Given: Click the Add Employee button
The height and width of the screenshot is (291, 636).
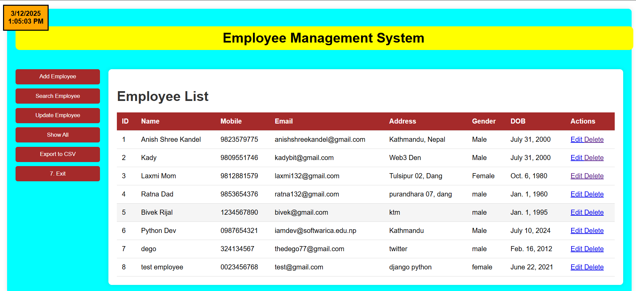Looking at the screenshot, I should coord(58,77).
